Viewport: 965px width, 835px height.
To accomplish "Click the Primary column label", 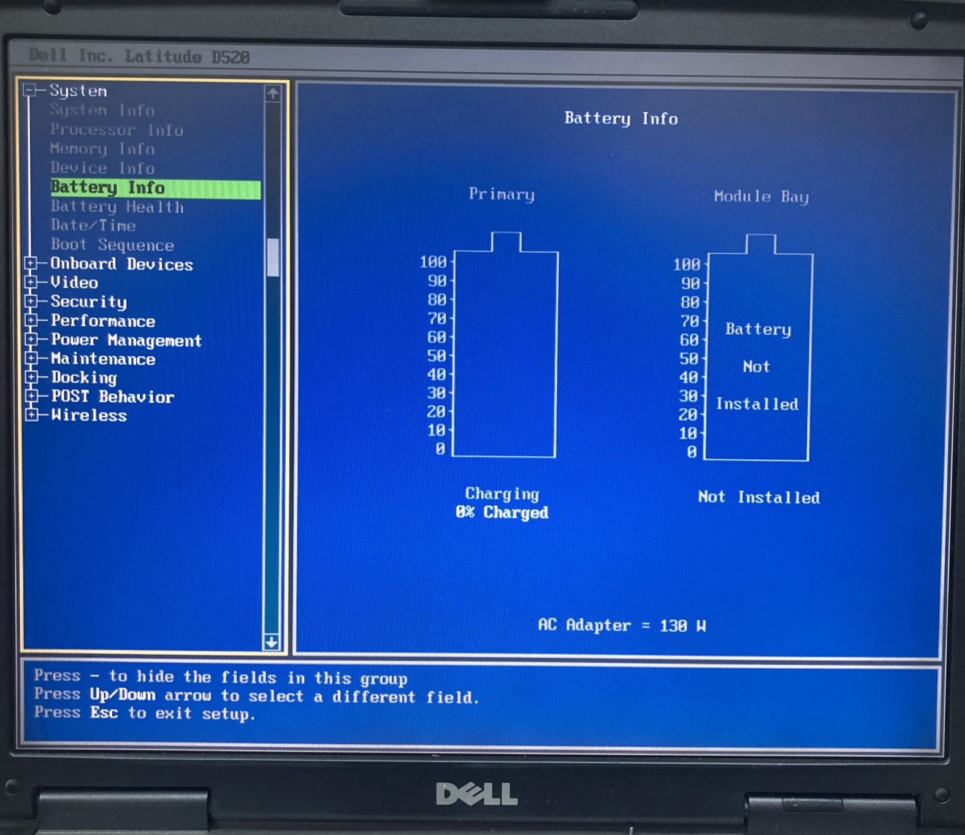I will pyautogui.click(x=502, y=194).
